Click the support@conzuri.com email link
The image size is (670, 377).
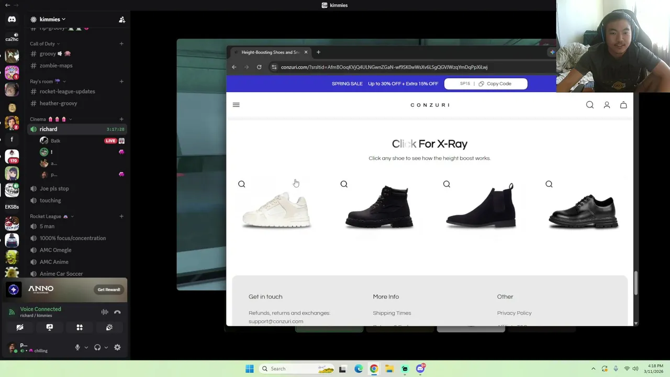coord(276,321)
